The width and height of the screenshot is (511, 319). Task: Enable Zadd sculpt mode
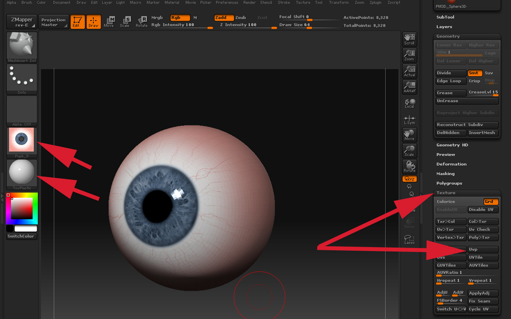pyautogui.click(x=223, y=17)
